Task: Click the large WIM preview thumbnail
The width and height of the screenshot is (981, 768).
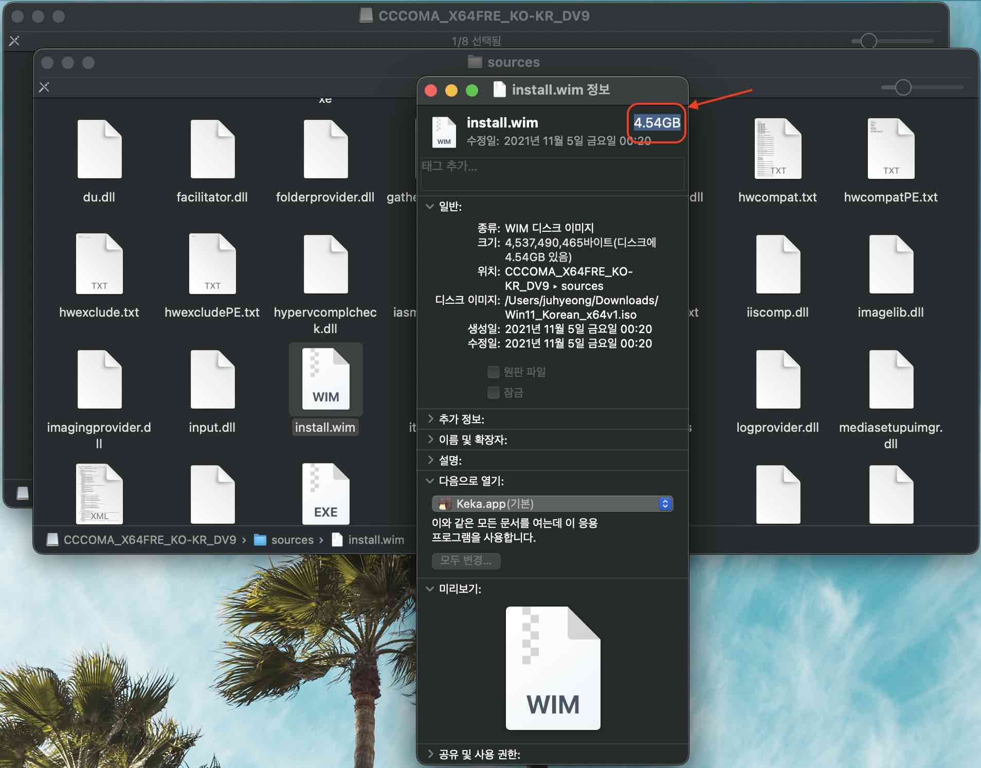Action: (x=553, y=668)
